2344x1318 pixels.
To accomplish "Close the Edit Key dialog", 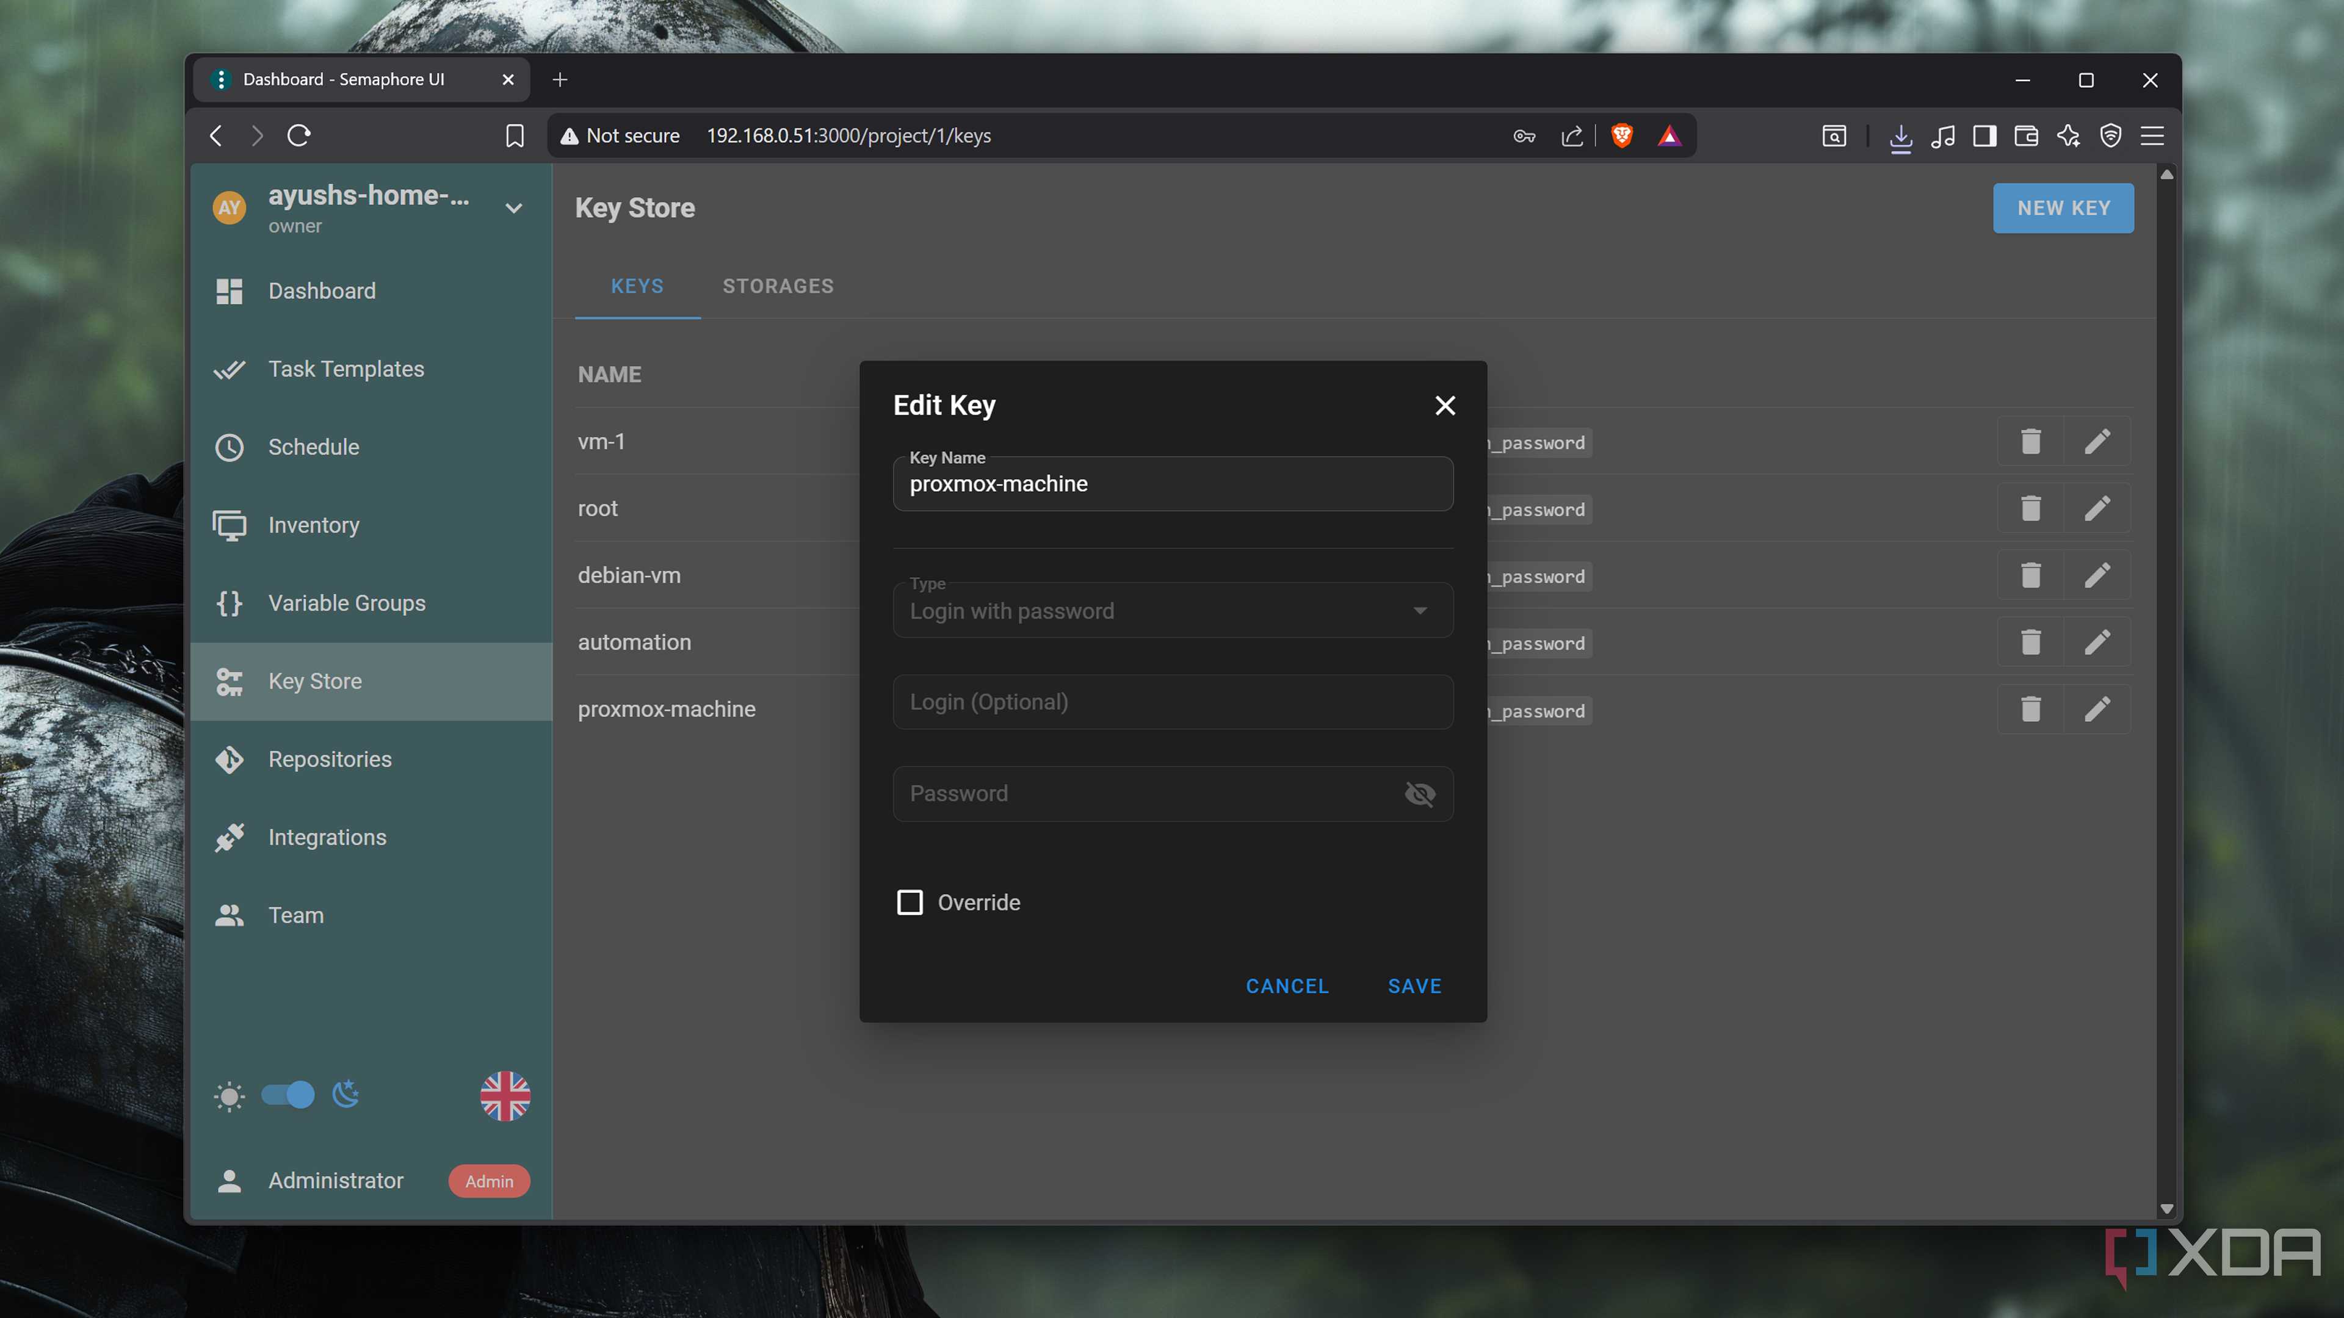I will tap(1444, 406).
